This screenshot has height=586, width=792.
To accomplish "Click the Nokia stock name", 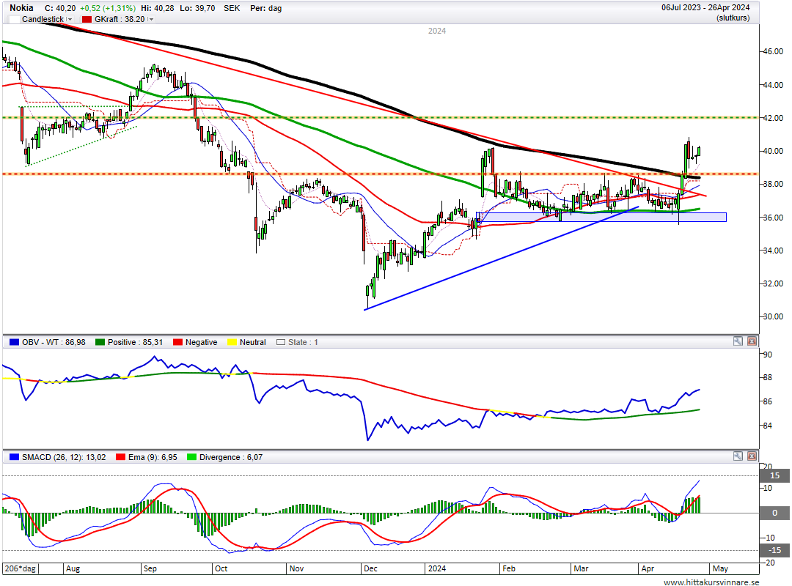I will (x=21, y=8).
